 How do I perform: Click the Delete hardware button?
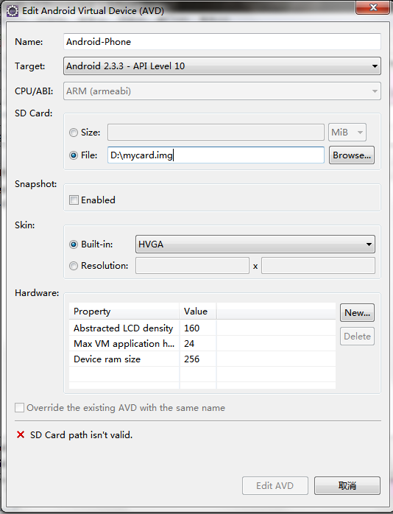point(357,337)
